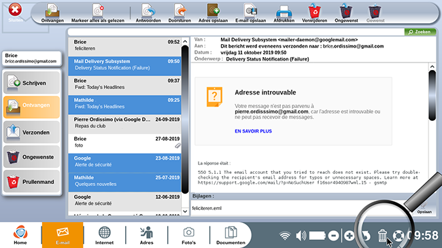442x248 pixels.
Task: Forward the message with Doorsturen
Action: pos(180,13)
